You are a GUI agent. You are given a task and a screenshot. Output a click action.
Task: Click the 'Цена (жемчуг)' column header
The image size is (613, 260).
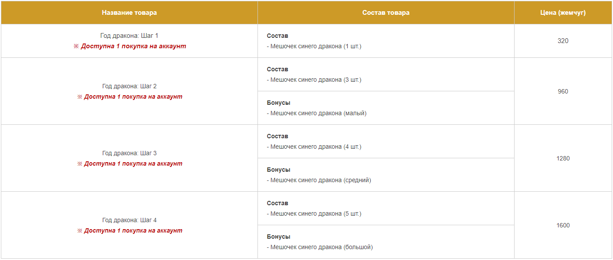[x=563, y=13]
